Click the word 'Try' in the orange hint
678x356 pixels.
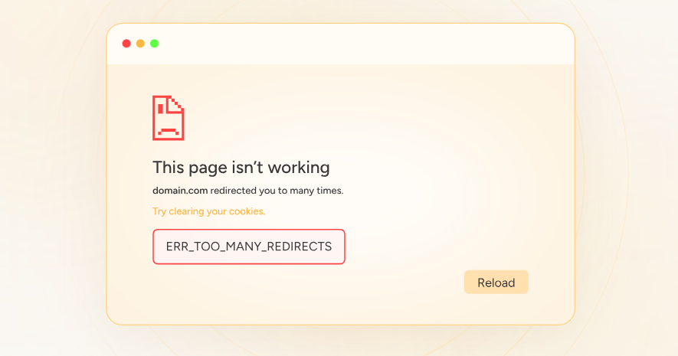pos(159,211)
